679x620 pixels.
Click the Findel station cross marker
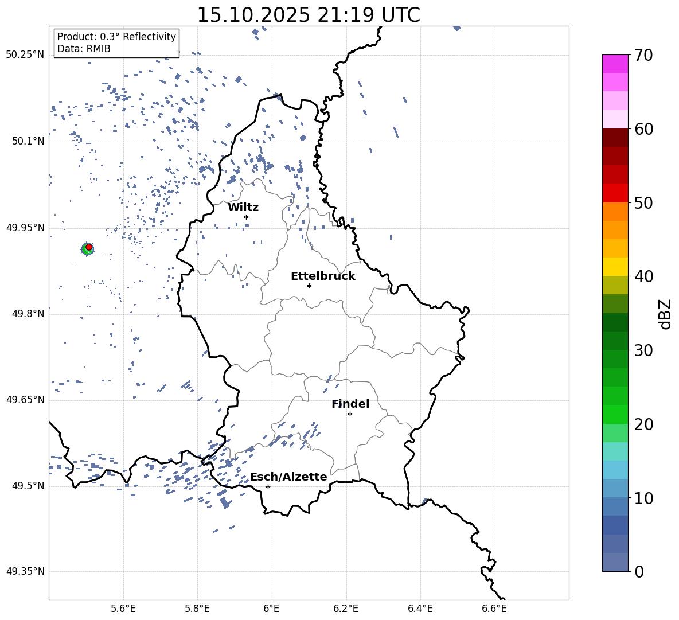click(x=350, y=414)
